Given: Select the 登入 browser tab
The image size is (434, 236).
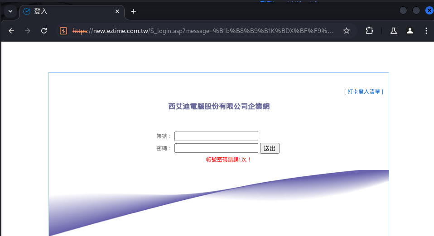Looking at the screenshot, I should click(72, 11).
